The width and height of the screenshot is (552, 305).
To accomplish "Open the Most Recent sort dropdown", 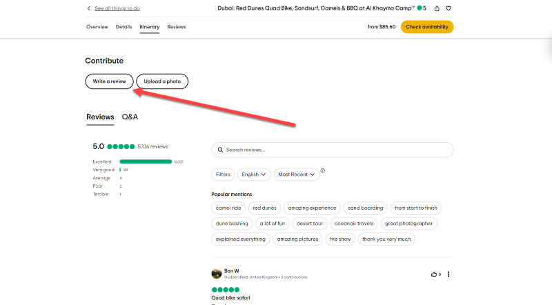I will click(x=297, y=175).
